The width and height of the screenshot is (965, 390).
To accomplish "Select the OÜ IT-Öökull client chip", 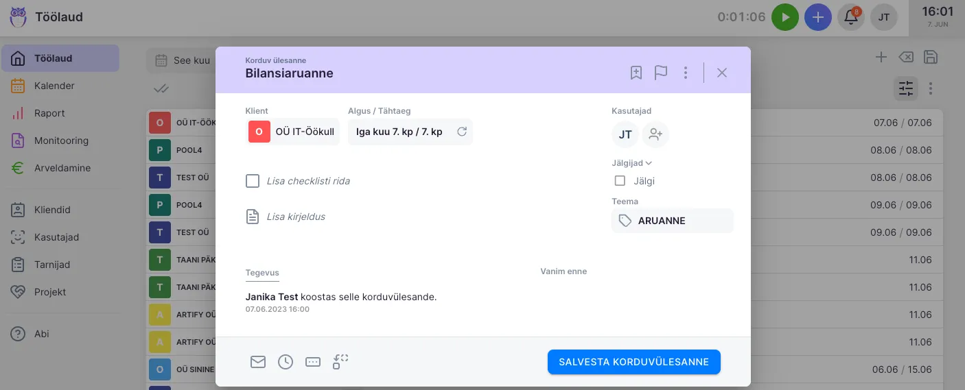I will [x=292, y=132].
